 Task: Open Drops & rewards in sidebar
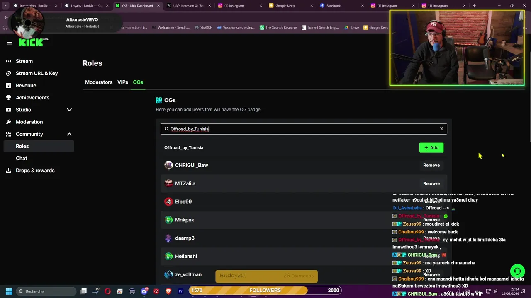click(35, 171)
